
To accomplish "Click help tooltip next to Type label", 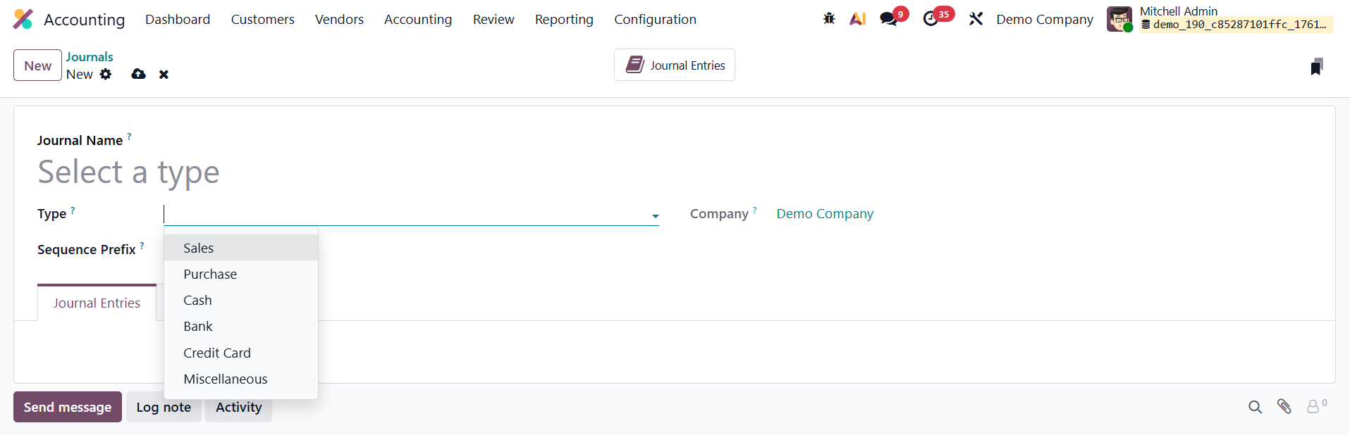I will pos(73,210).
